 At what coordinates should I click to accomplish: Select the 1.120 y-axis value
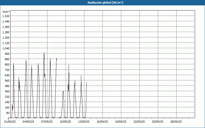pos(6,43)
